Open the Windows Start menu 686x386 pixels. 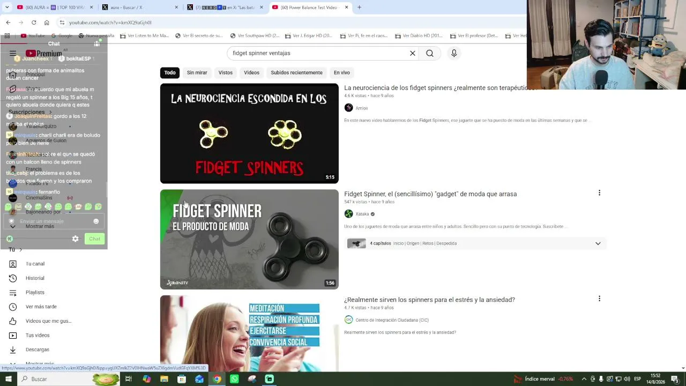click(8, 379)
